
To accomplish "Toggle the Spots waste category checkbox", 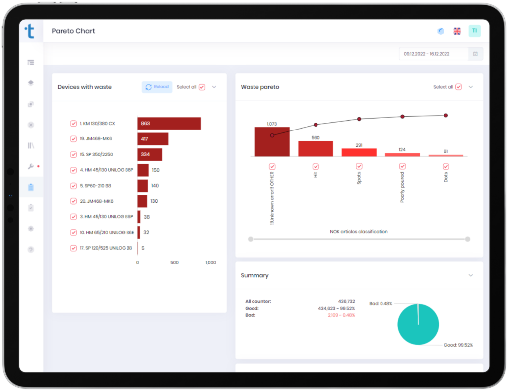I will point(359,166).
